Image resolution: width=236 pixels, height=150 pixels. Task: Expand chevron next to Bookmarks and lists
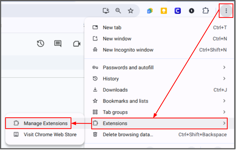(x=224, y=101)
